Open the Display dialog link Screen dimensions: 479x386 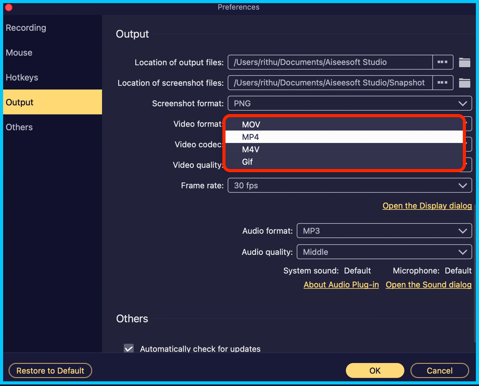coord(427,206)
